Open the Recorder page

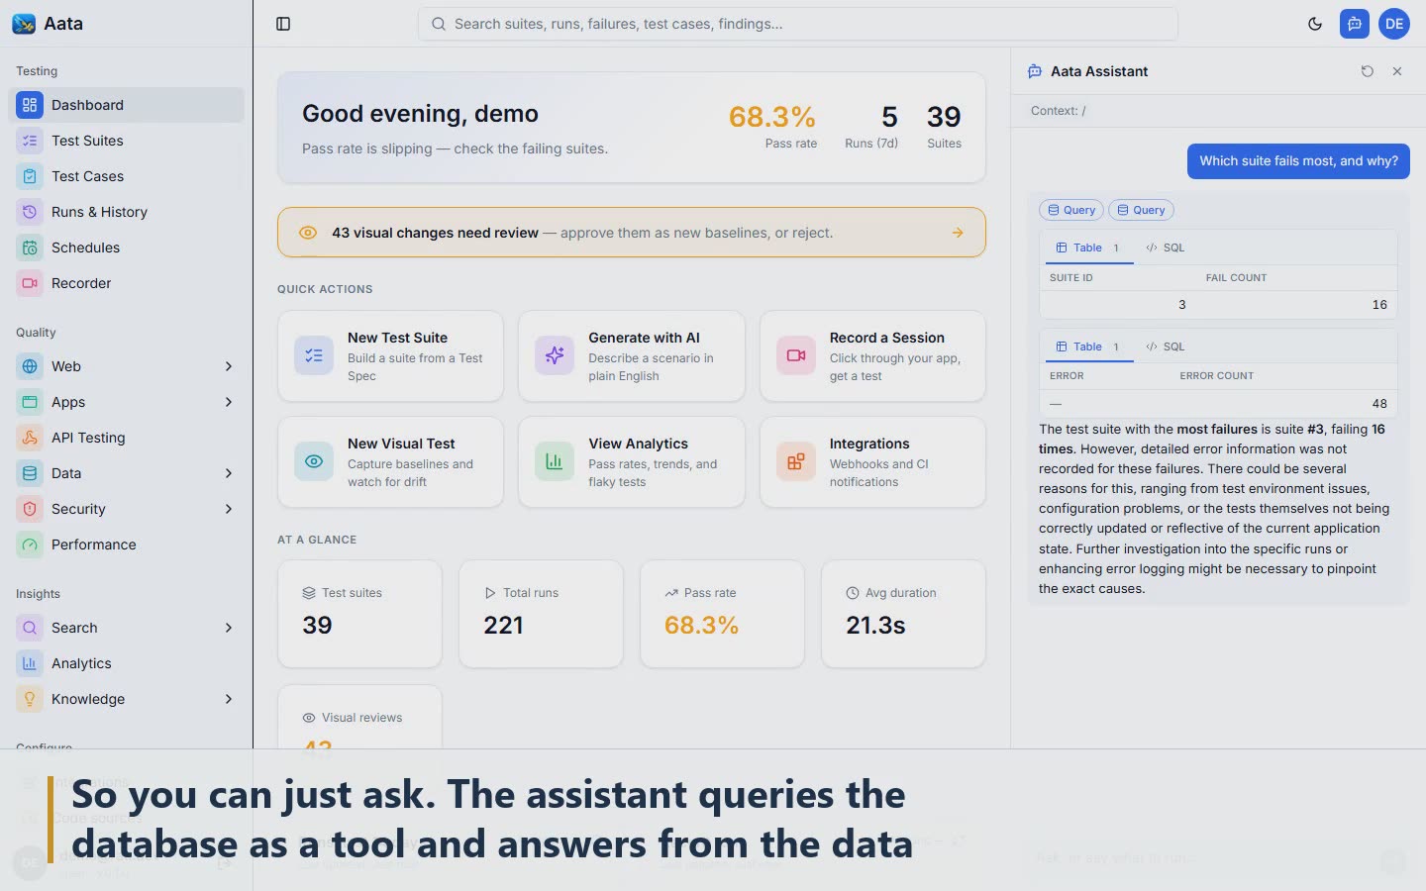coord(126,283)
